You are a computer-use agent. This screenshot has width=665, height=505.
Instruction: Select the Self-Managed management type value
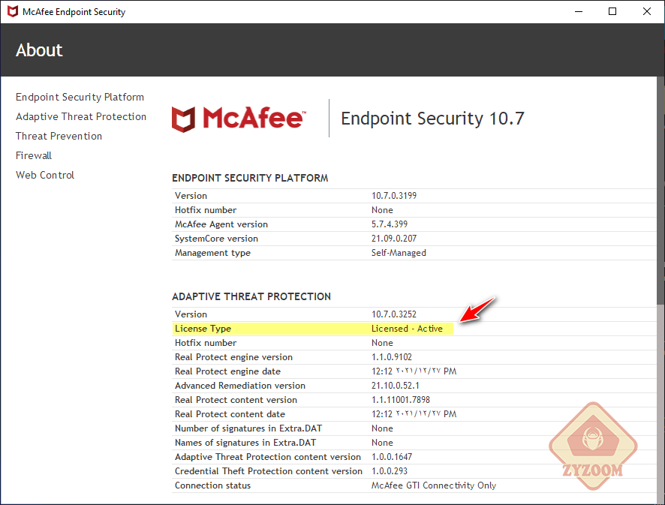pyautogui.click(x=399, y=253)
